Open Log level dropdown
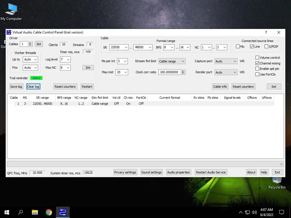The height and width of the screenshot is (218, 291). click(x=65, y=60)
